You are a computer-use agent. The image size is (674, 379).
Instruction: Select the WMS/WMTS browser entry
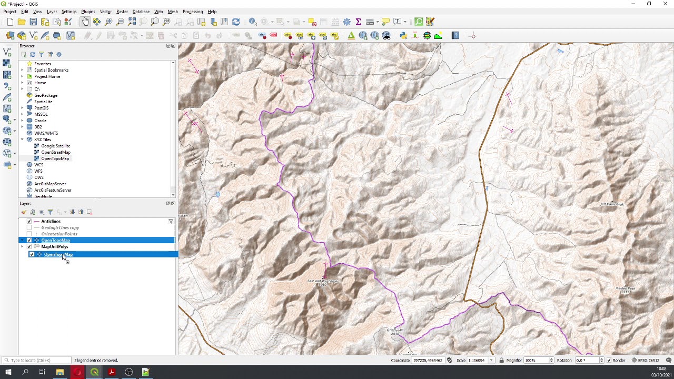click(46, 133)
